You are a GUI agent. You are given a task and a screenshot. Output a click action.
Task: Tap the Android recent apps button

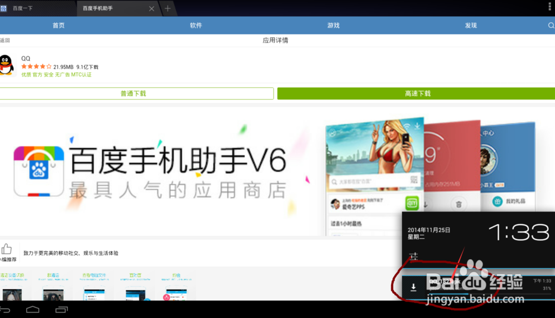click(x=61, y=310)
